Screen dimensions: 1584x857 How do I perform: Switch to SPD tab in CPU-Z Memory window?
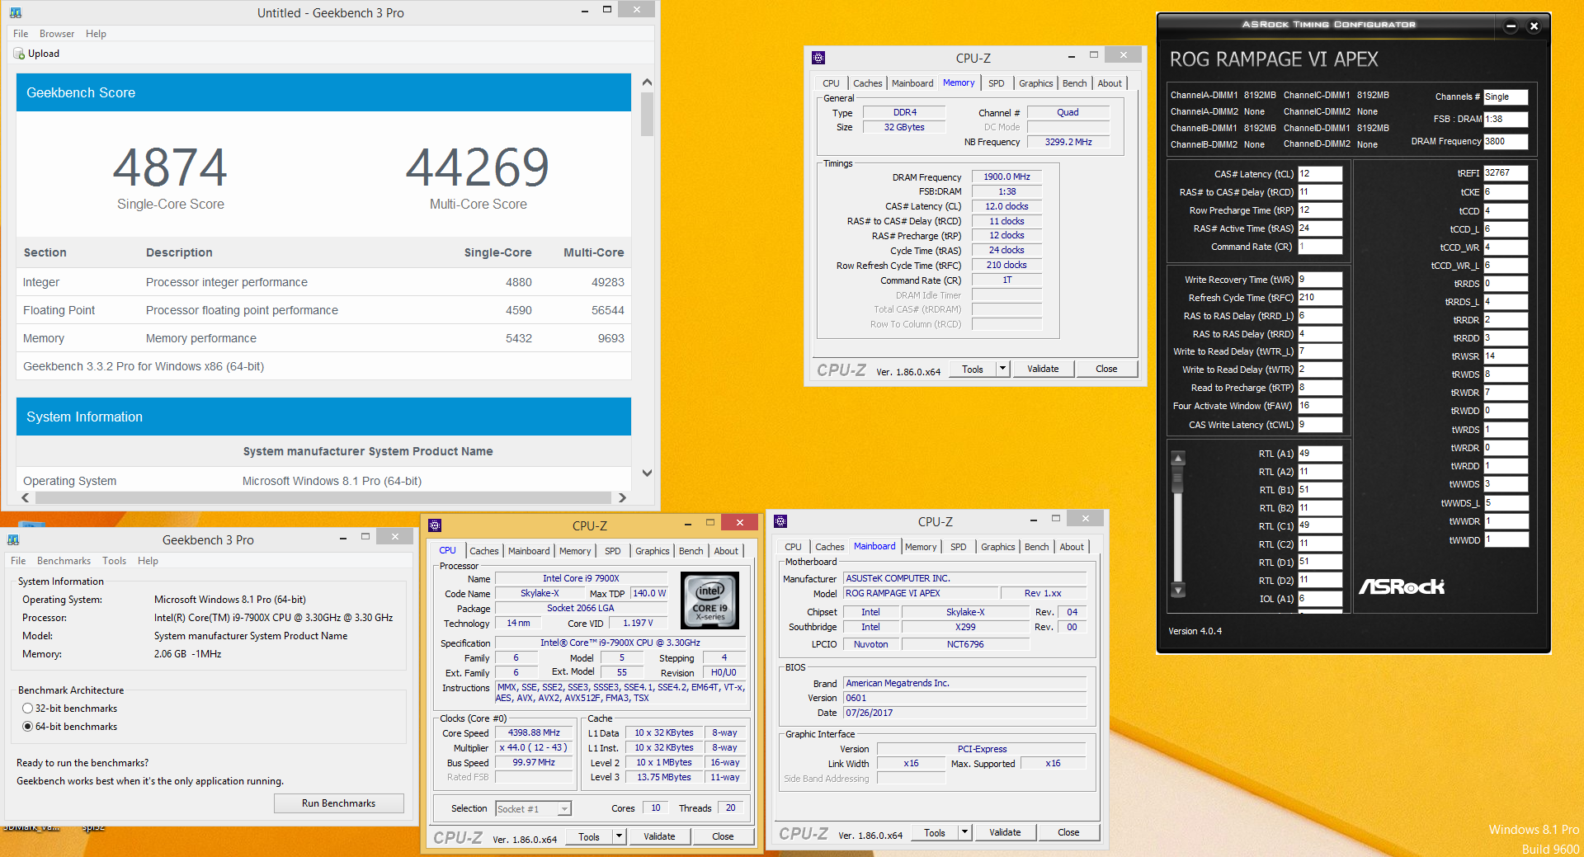996,83
